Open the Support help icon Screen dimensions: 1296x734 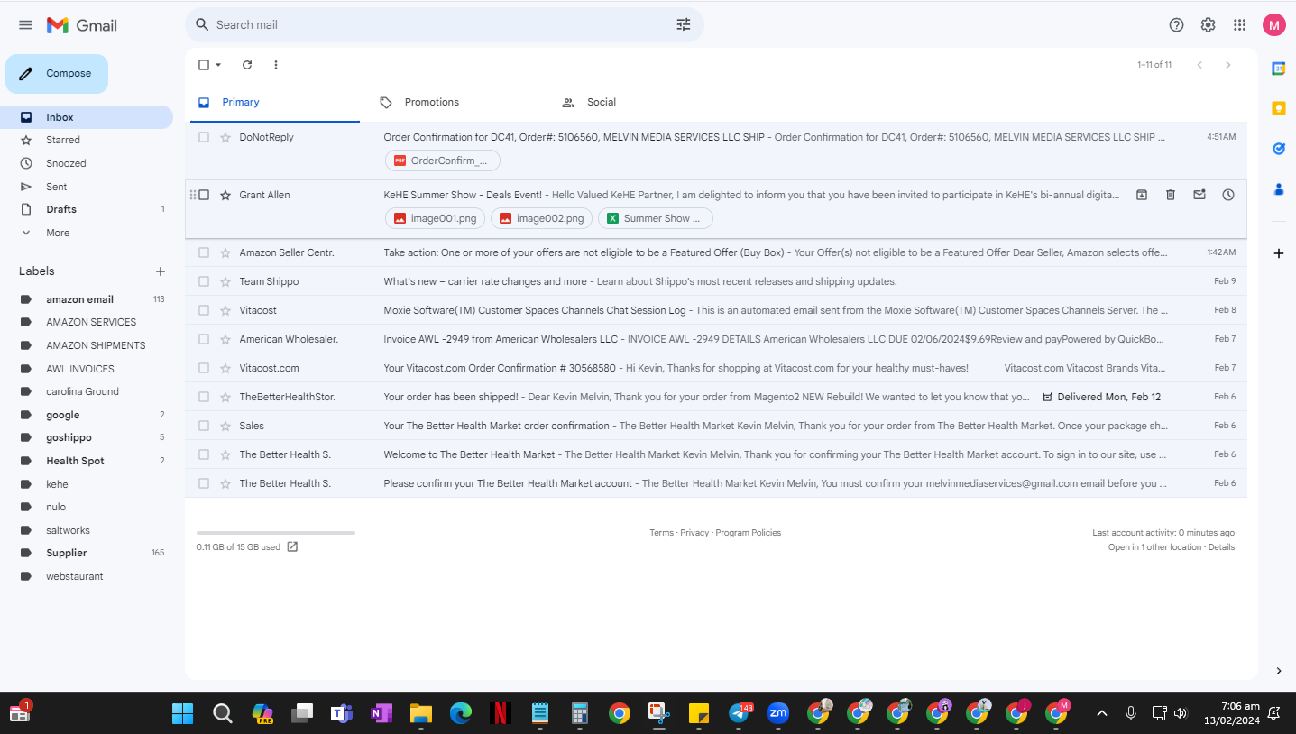[1176, 25]
